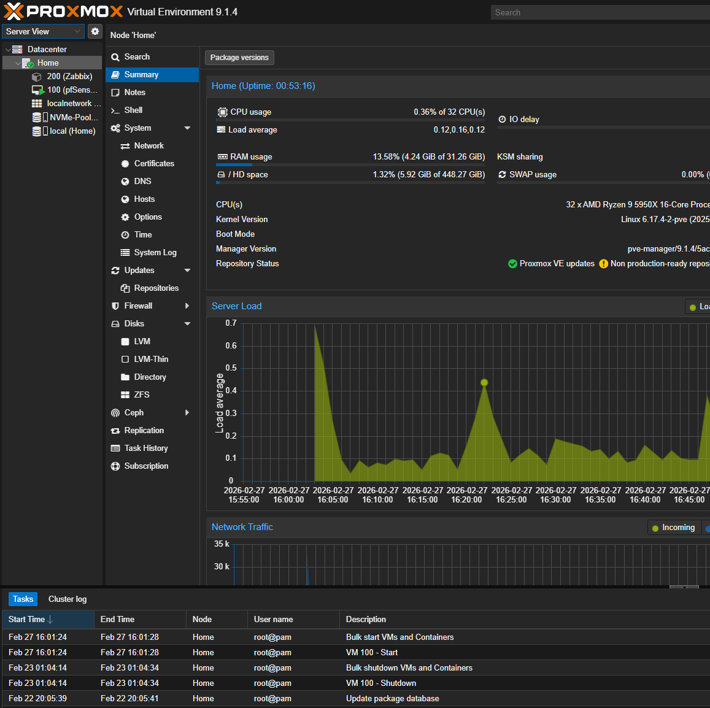
Task: Collapse the Home node tree arrow
Action: 18,63
